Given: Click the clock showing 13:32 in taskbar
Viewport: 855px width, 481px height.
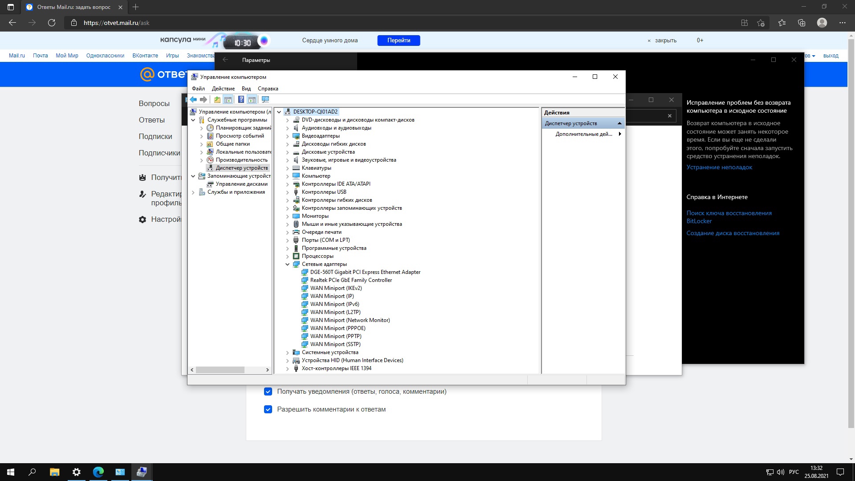Looking at the screenshot, I should pos(816,468).
